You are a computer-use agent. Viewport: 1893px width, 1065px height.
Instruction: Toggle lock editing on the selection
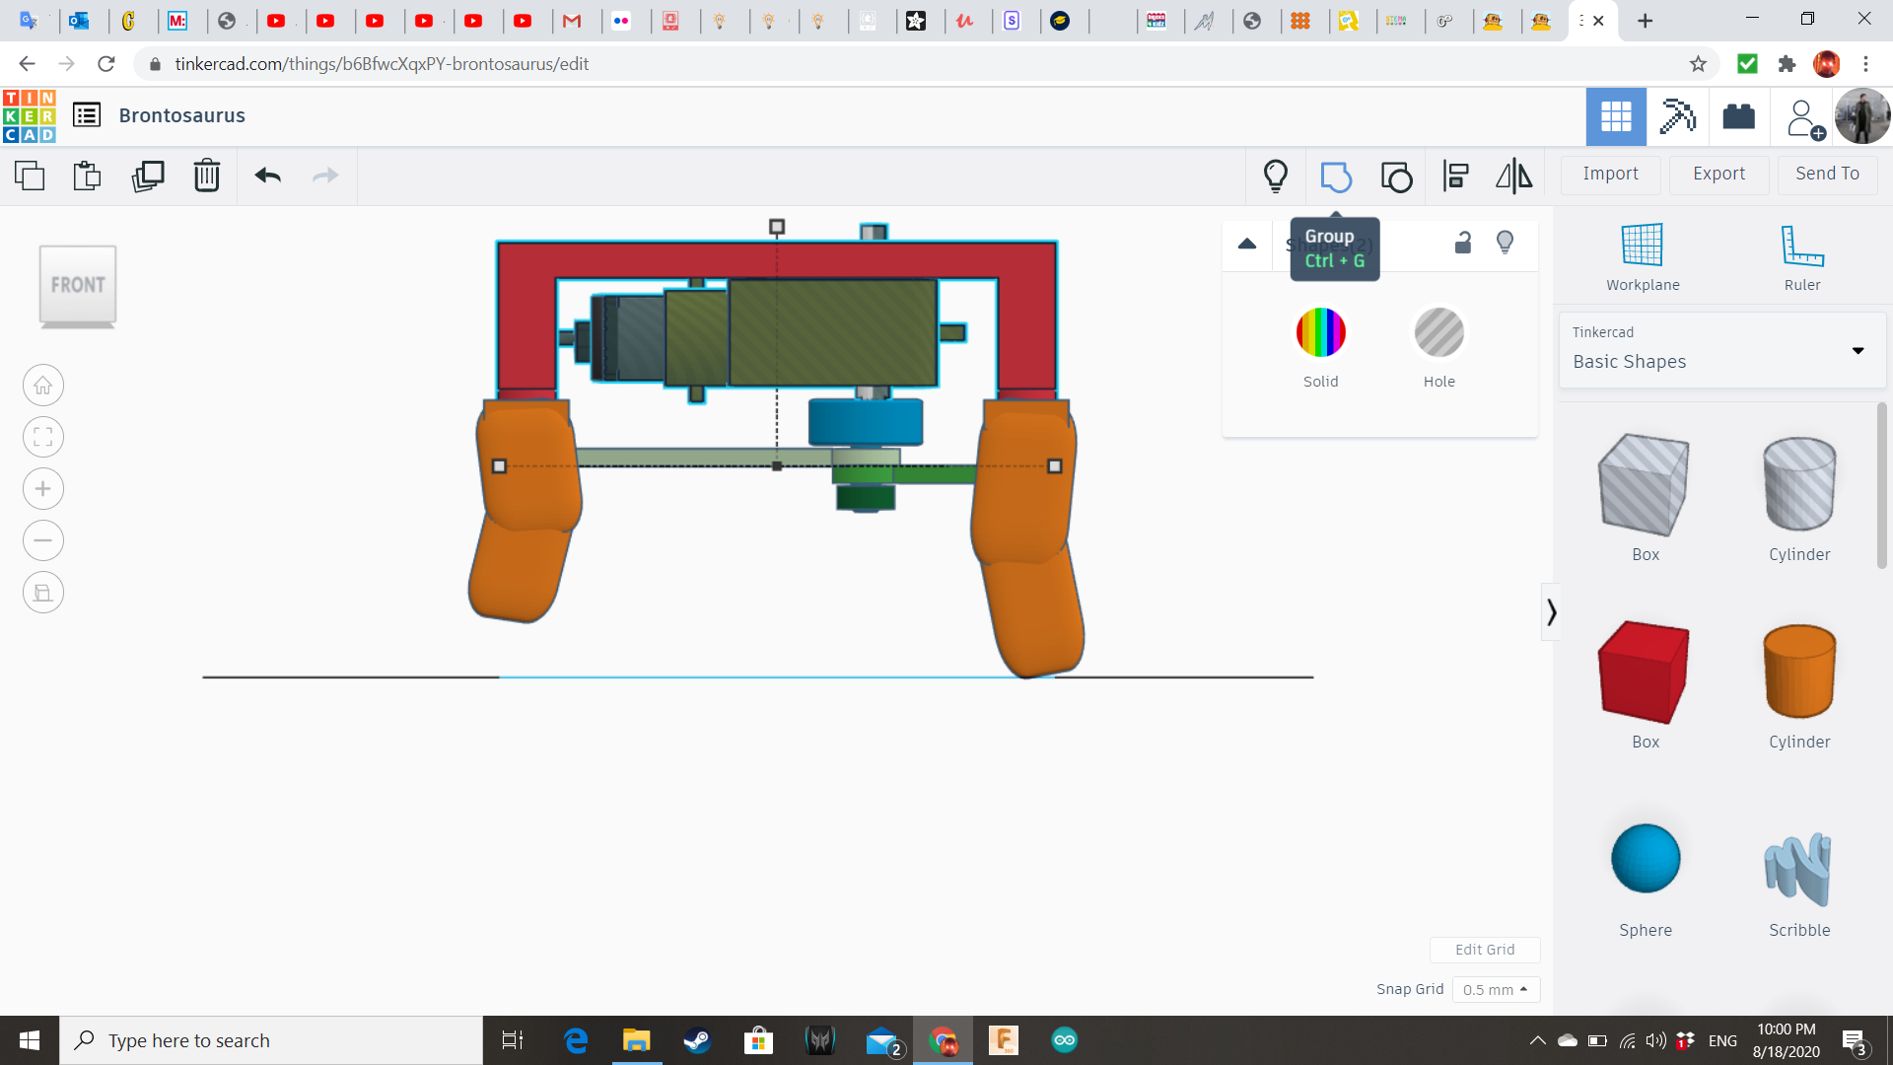pos(1463,243)
